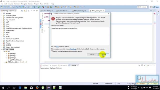
Task: Click the Display Selected Console icon
Action: (142, 65)
